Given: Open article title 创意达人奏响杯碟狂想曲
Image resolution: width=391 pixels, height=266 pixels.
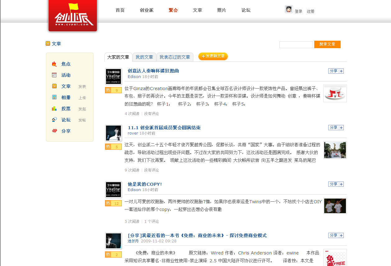Looking at the screenshot, I should coord(153,71).
